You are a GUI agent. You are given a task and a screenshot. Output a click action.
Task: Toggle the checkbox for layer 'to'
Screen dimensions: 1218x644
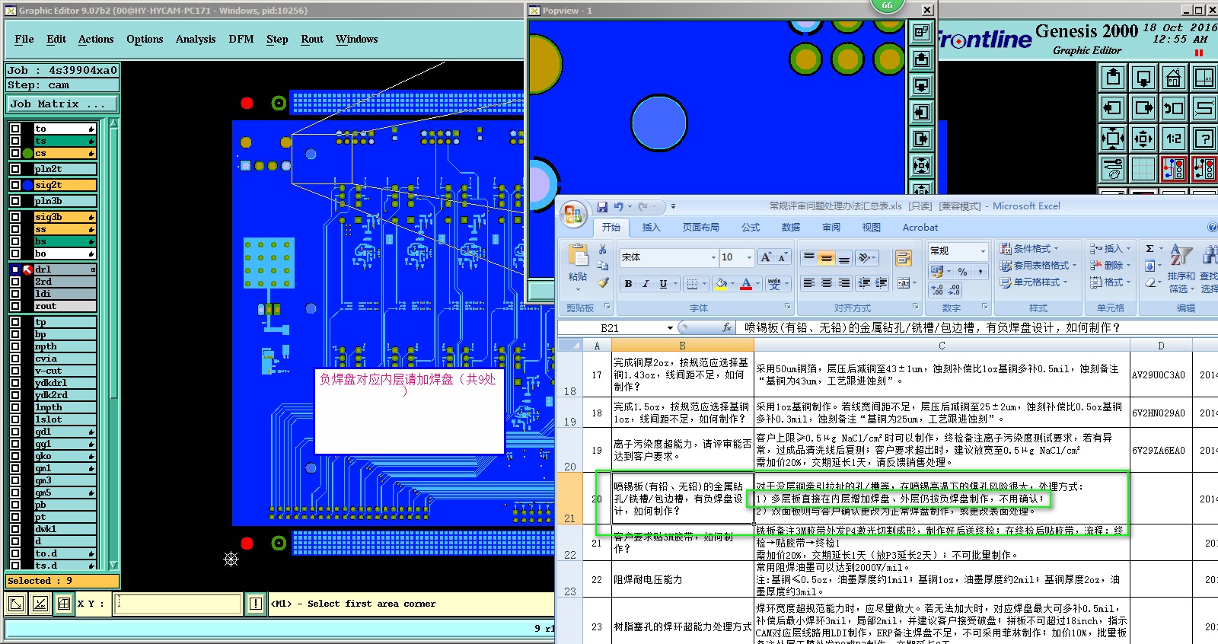pos(15,129)
